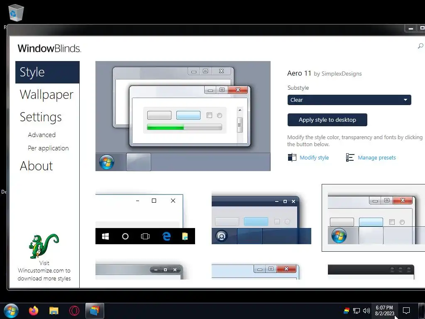
Task: Click the colorful flag tray icon
Action: pyautogui.click(x=347, y=311)
